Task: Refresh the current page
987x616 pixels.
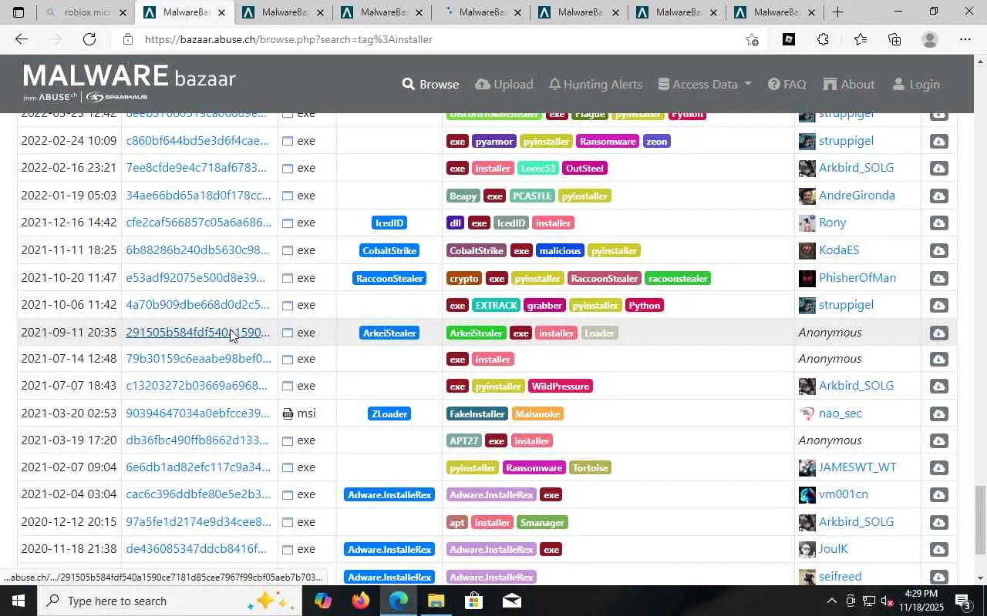Action: [89, 39]
